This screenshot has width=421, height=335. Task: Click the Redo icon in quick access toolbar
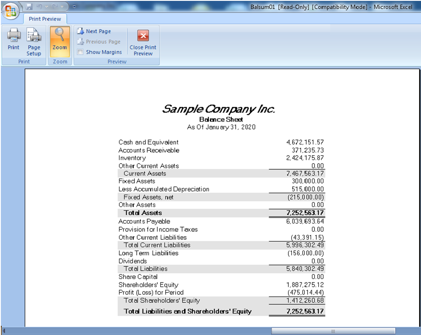click(55, 7)
